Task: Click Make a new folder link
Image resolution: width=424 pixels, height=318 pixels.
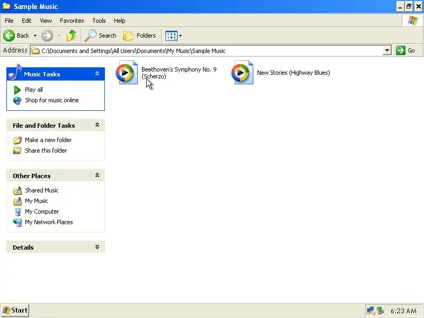Action: tap(48, 140)
